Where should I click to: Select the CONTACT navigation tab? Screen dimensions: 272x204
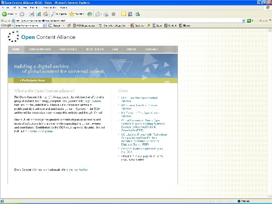pos(151,49)
